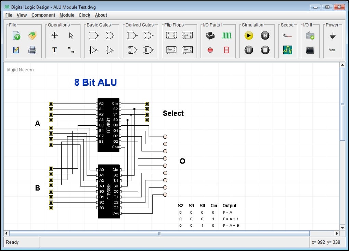Add an LED indicator from I/O Parts
Image resolution: width=349 pixels, height=251 pixels.
(x=210, y=50)
